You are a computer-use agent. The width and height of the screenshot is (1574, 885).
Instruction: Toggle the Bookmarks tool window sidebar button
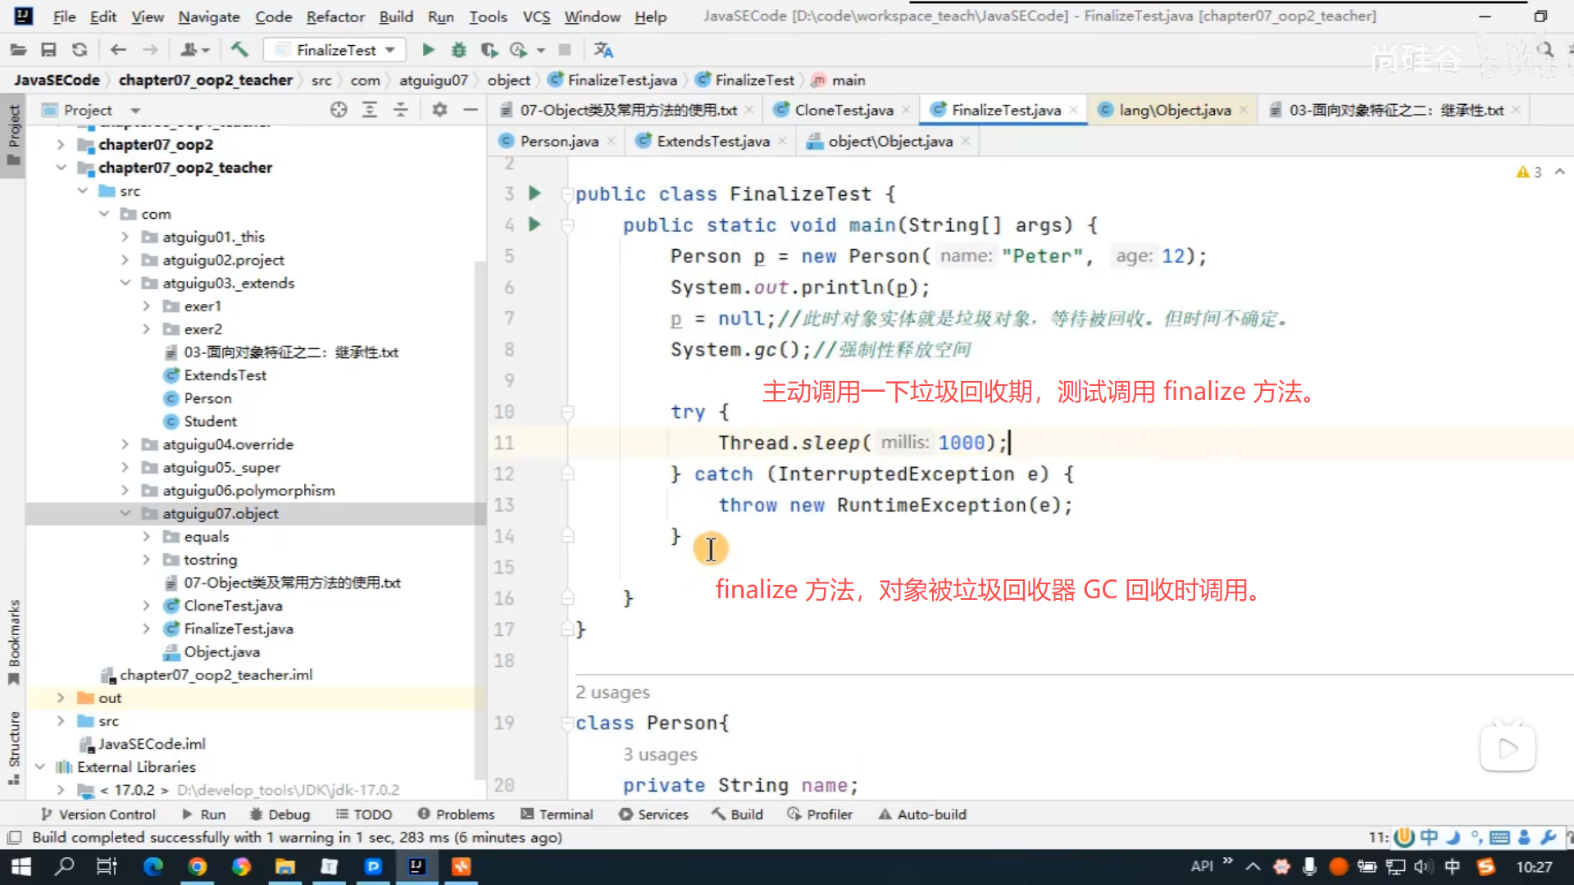[x=13, y=642]
